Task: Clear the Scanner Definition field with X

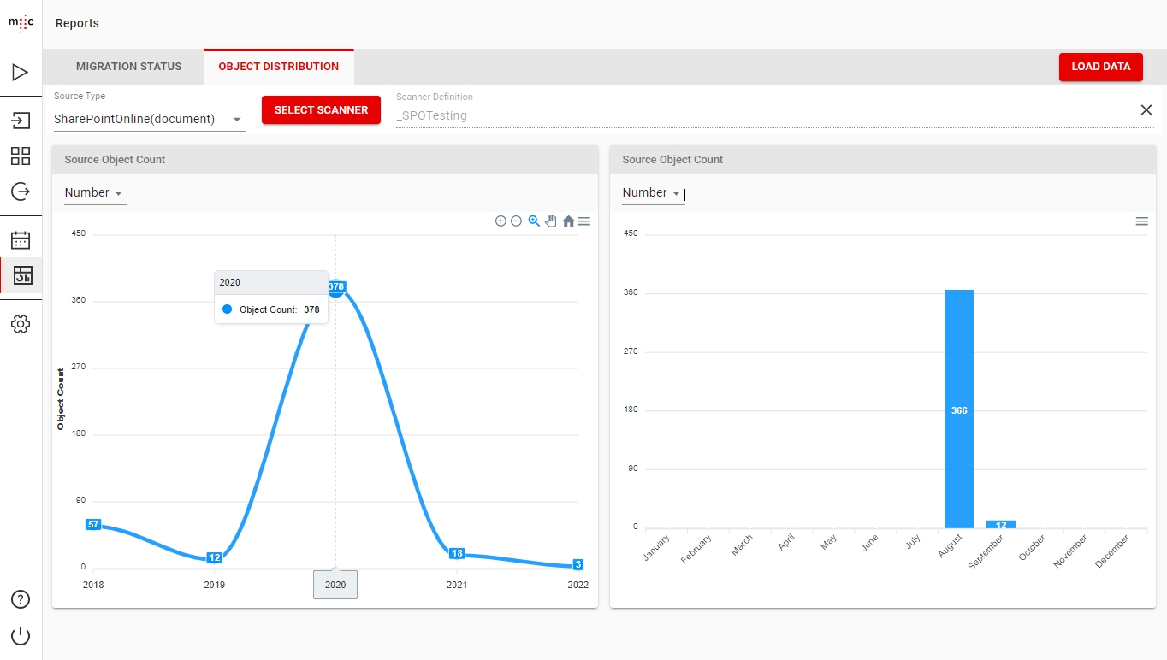Action: (1146, 110)
